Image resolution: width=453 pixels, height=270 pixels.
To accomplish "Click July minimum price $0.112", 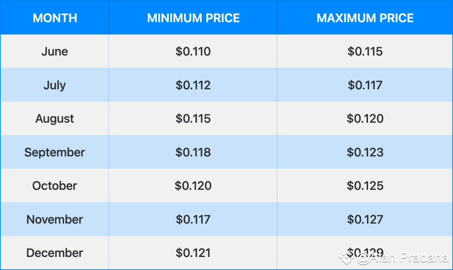I will click(193, 85).
